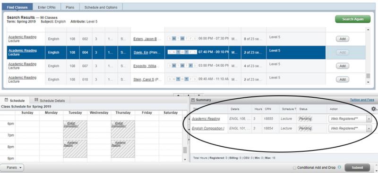Open the Summary settings gear icon
The image size is (378, 173).
point(374,109)
